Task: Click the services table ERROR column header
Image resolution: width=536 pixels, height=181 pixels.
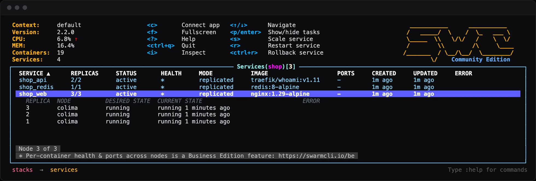Action: pos(463,73)
